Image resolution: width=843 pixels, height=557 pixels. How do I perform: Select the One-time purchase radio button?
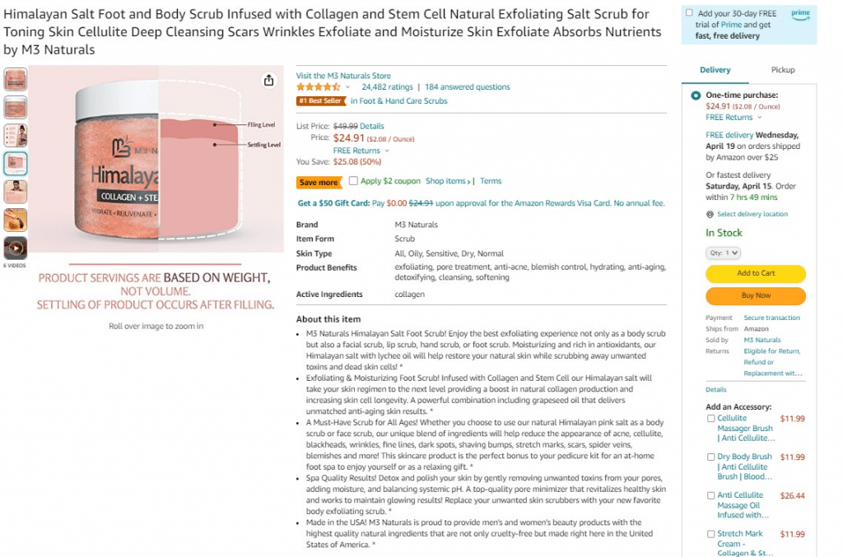coord(696,95)
